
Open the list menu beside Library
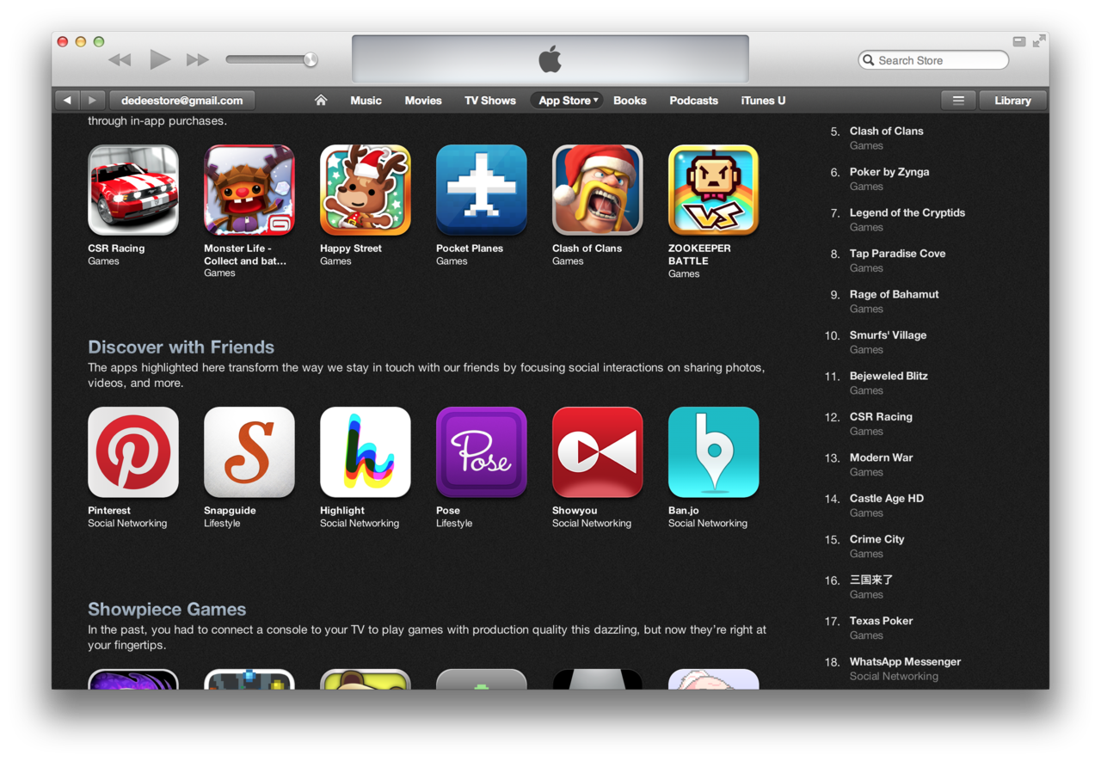[x=958, y=101]
